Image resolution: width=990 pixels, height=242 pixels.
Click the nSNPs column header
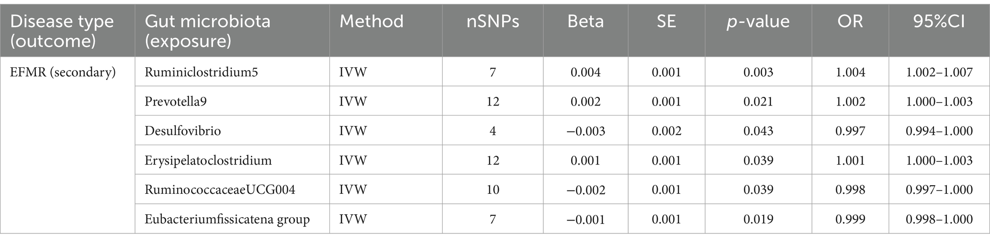pyautogui.click(x=493, y=21)
